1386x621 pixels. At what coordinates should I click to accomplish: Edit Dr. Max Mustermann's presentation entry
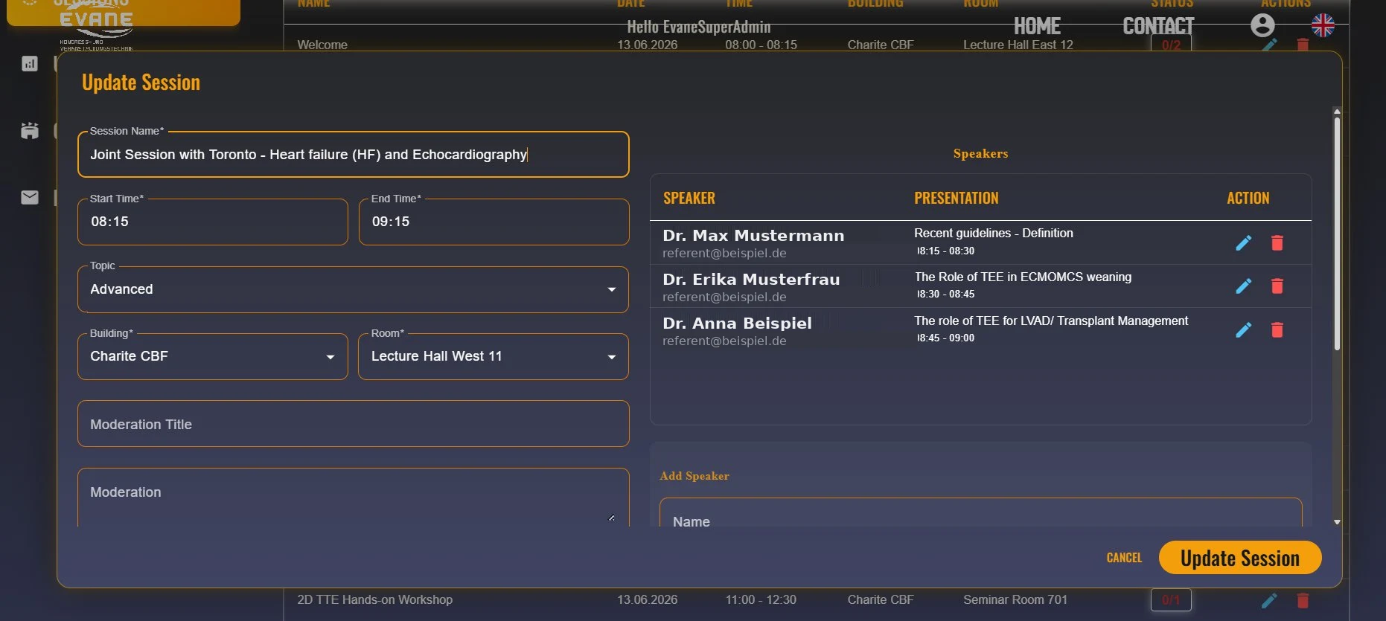(1243, 243)
